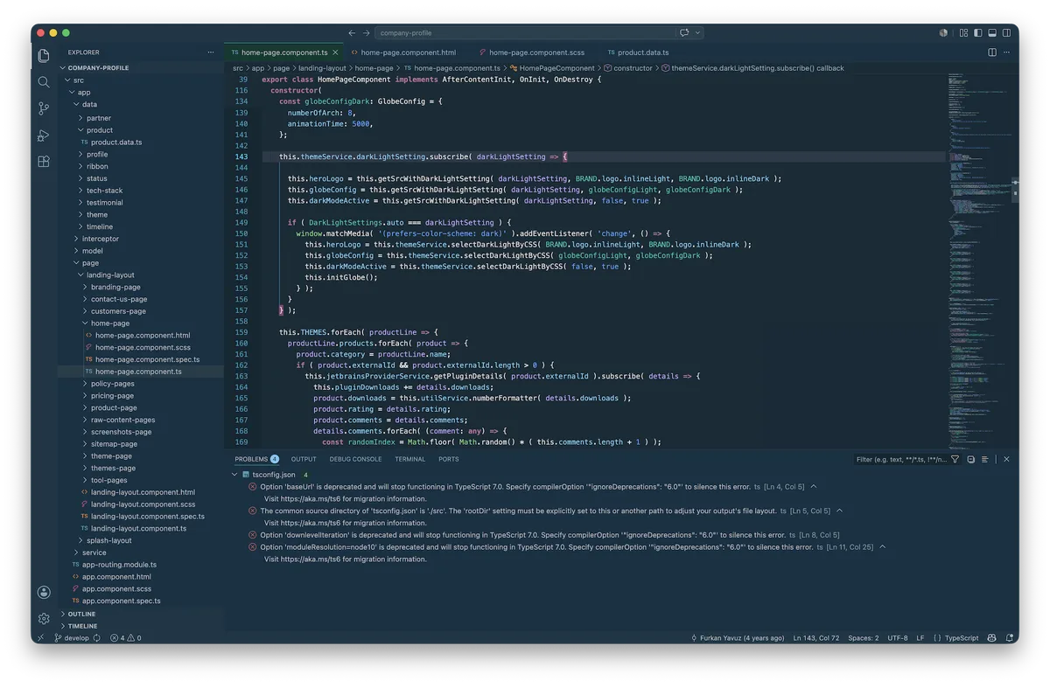Click the funnel icon in Problems filter
Image resolution: width=1050 pixels, height=688 pixels.
click(955, 459)
